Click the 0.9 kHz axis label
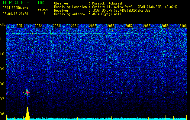The image size is (190, 120). click(x=3, y=69)
